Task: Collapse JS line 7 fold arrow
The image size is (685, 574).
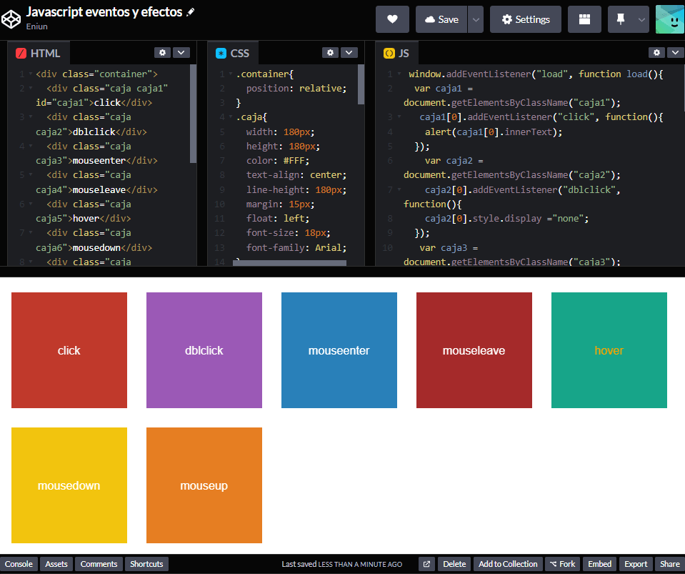Action: (x=399, y=189)
